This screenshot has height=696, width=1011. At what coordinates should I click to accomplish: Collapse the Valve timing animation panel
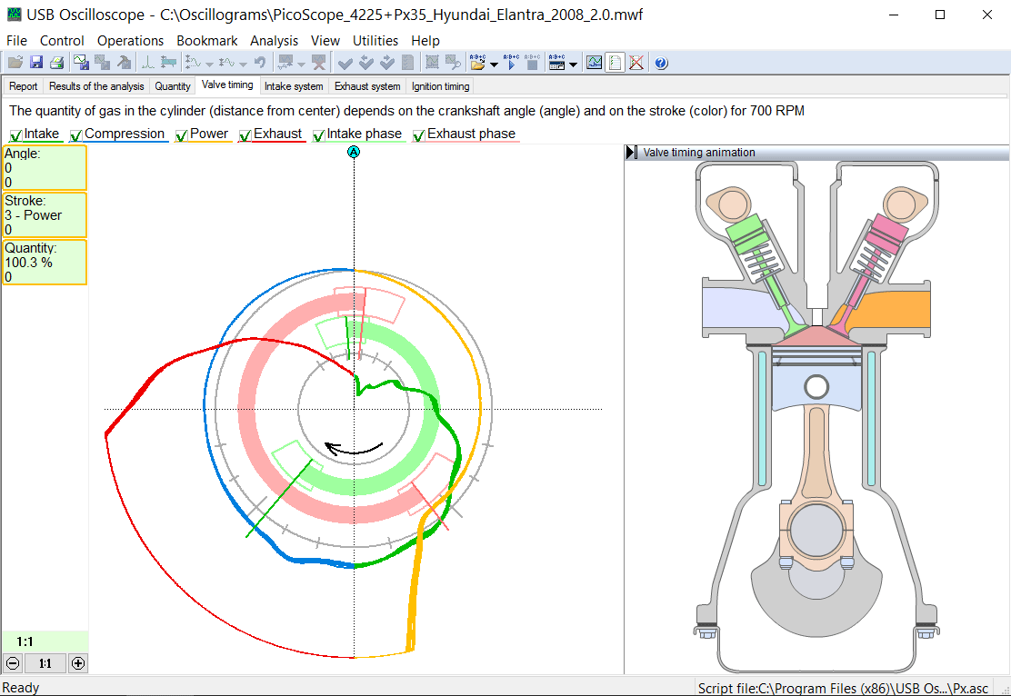point(632,153)
